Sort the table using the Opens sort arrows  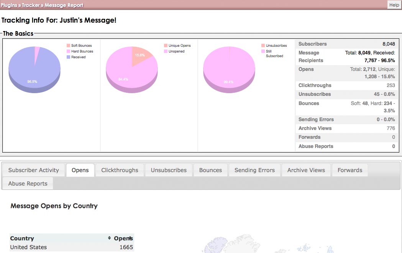pos(130,238)
